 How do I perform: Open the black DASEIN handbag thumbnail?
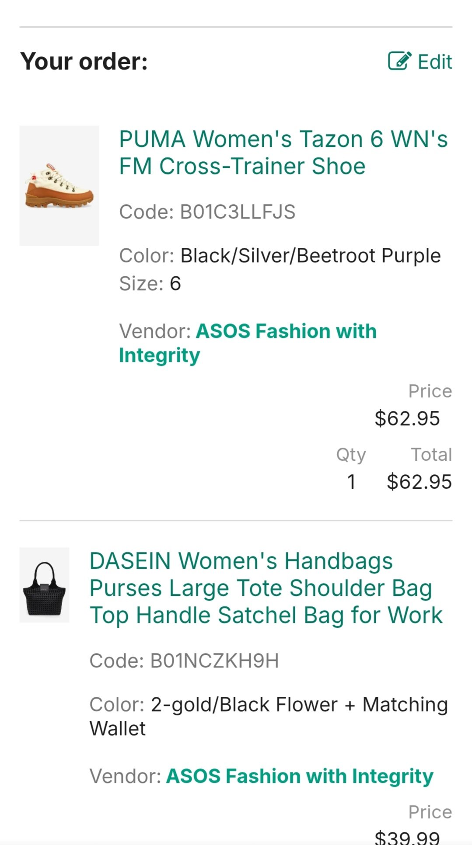click(44, 585)
